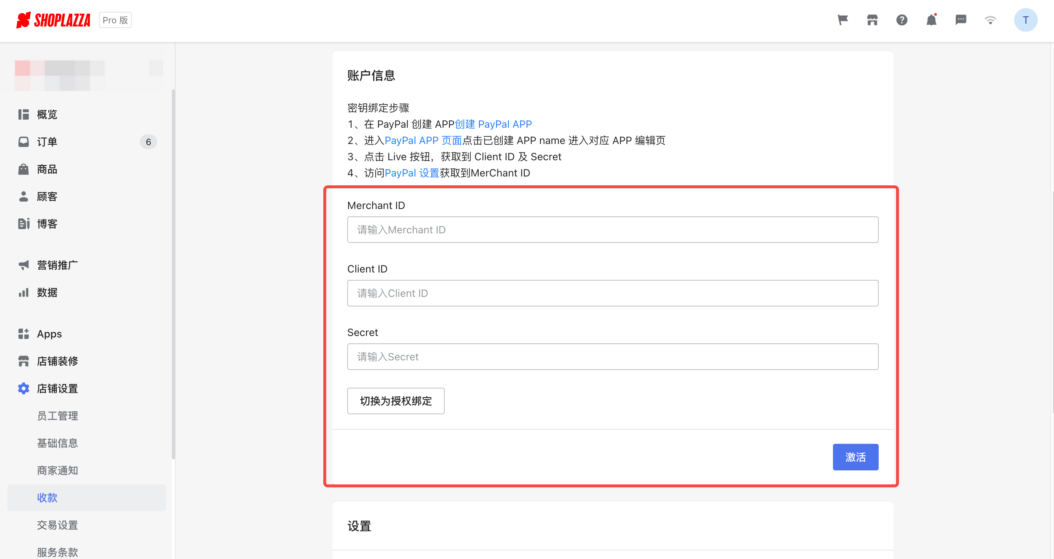Screen dimensions: 1054x559
Task: Click the 博客 blog icon
Action: [23, 224]
